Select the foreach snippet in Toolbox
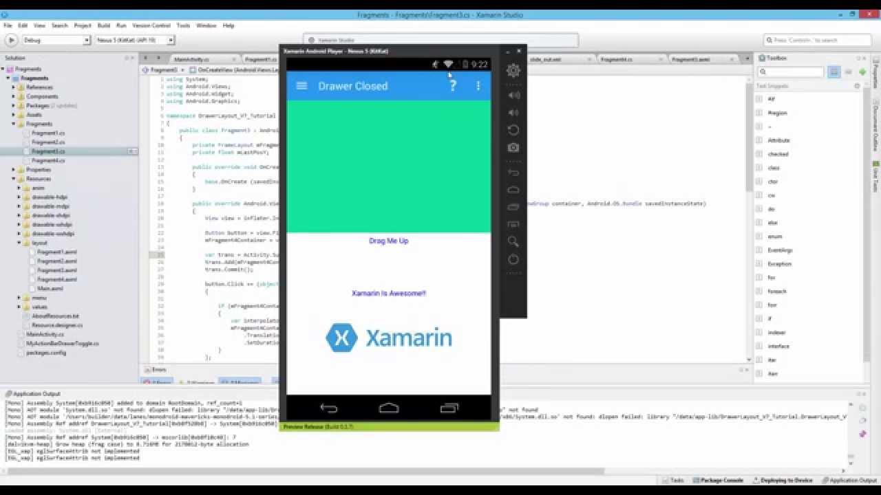Image resolution: width=881 pixels, height=495 pixels. click(777, 291)
